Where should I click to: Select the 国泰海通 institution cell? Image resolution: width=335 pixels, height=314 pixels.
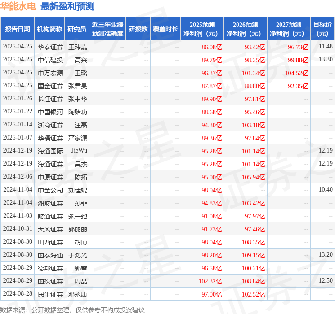50,255
